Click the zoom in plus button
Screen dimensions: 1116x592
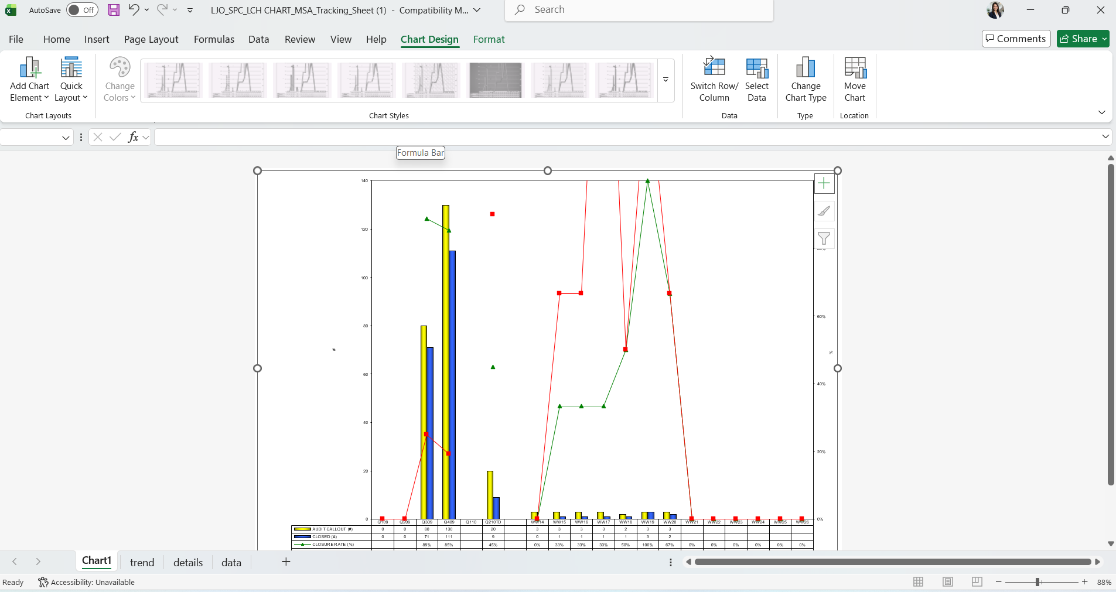tap(1084, 581)
